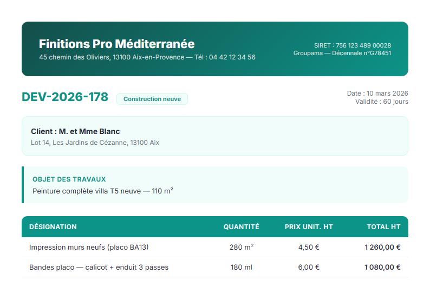Click the Validité 60 jours text
The image size is (430, 281).
click(381, 102)
